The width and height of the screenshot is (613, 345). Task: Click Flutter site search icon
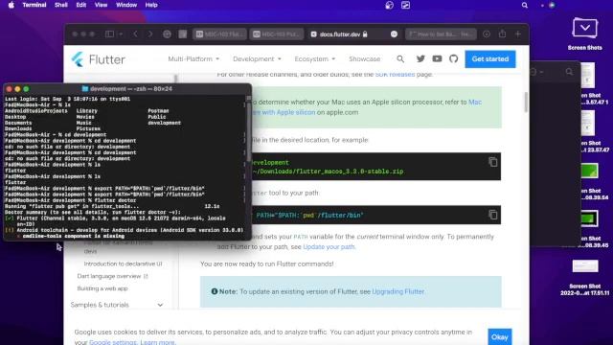400,59
